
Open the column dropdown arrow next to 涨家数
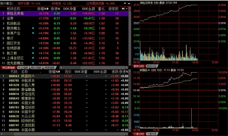point(127,9)
